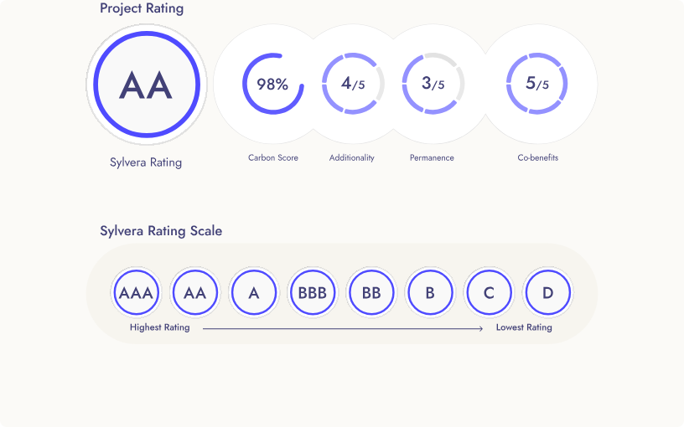Select the 3/5 Permanence ring
The width and height of the screenshot is (684, 427).
click(433, 84)
